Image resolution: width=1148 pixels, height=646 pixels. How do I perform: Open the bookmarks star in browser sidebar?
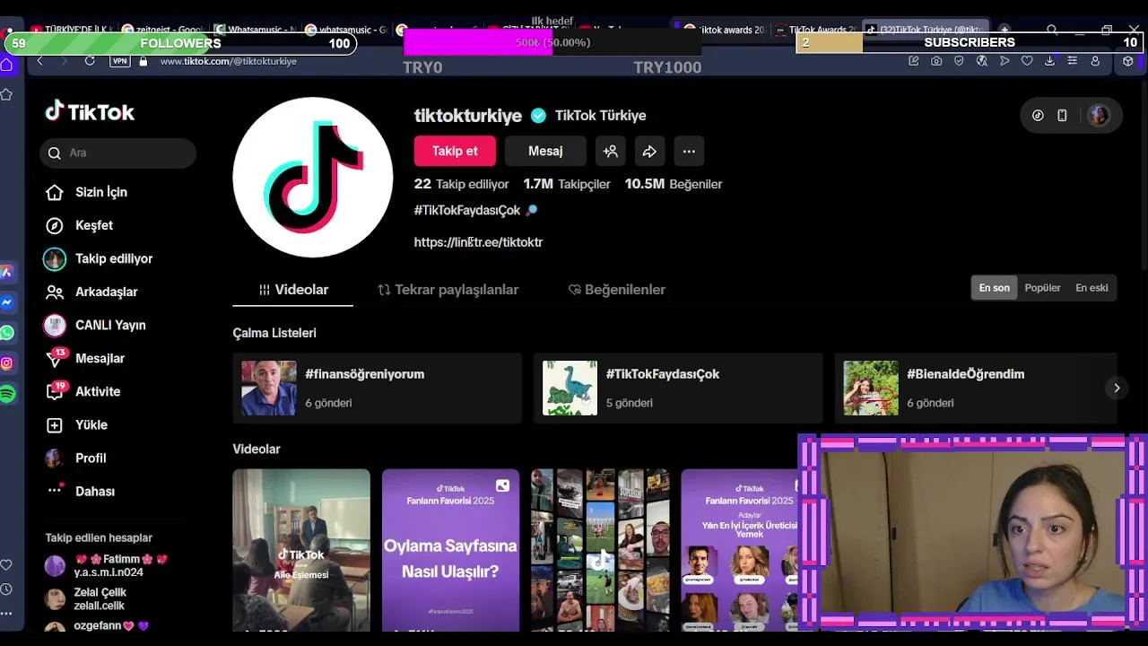click(6, 94)
